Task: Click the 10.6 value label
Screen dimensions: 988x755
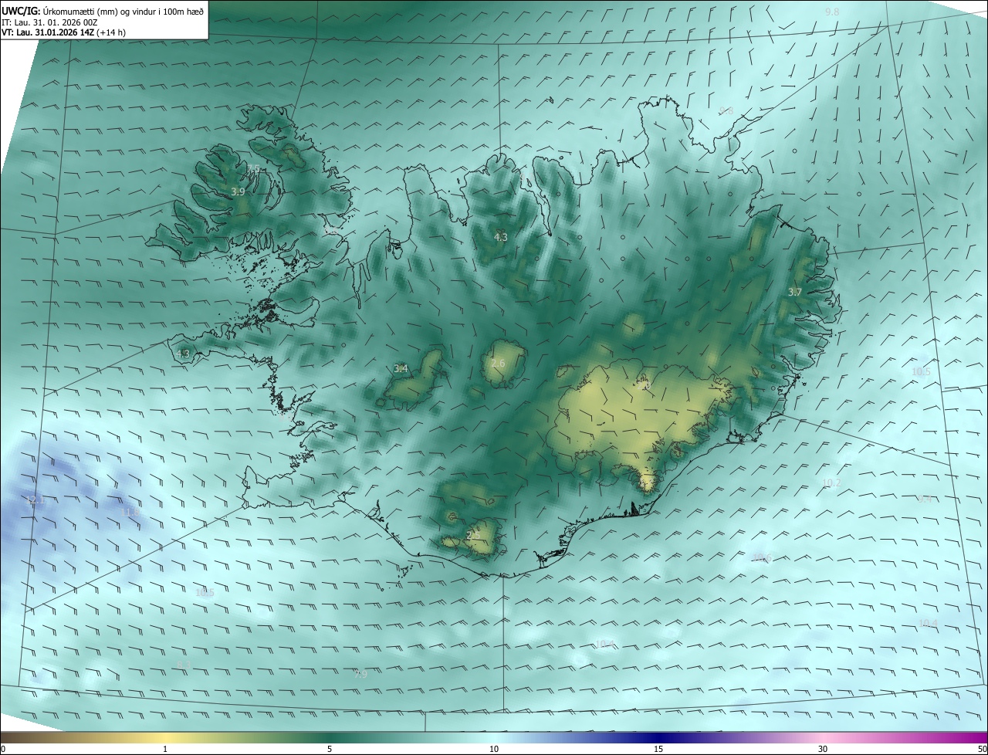Action: point(762,558)
